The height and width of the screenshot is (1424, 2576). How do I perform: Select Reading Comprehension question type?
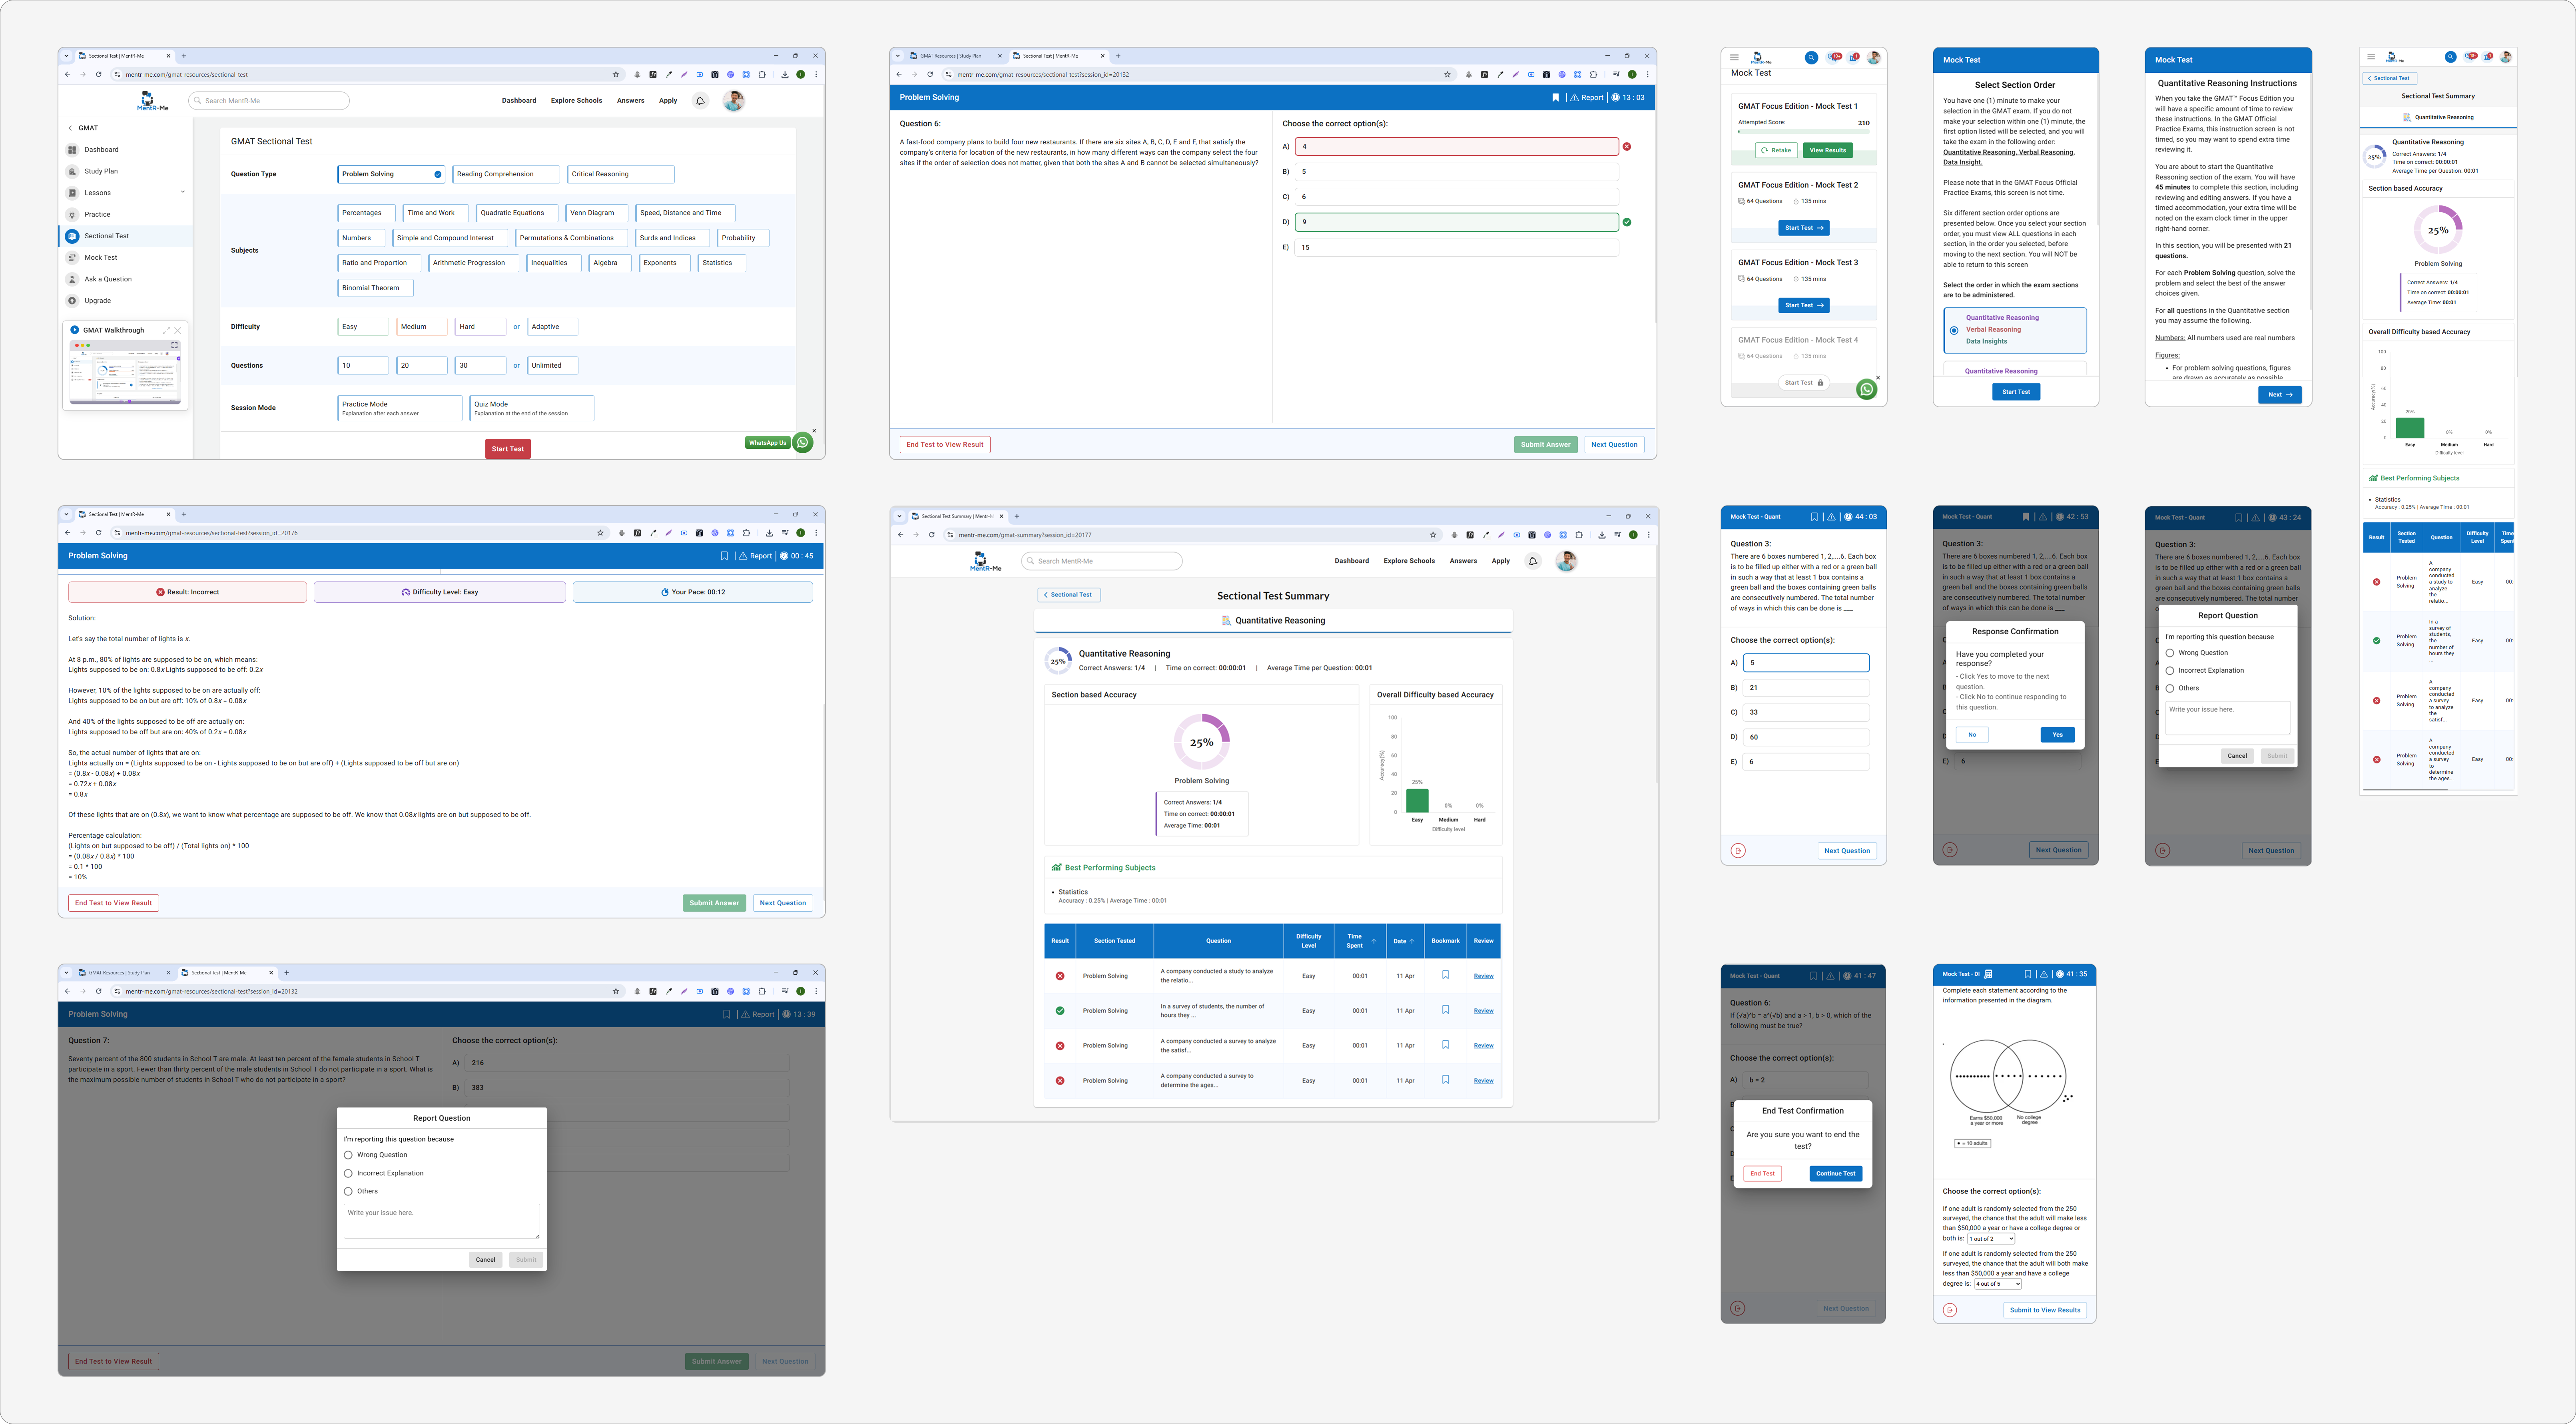pyautogui.click(x=506, y=174)
